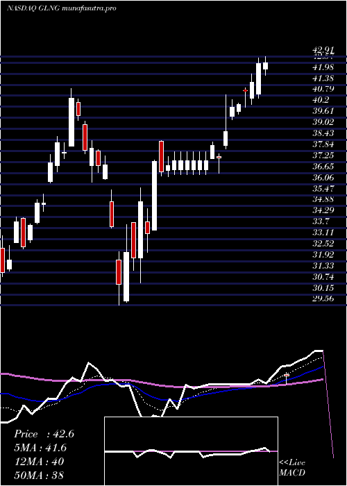
Task: Click the 39.61 price axis label
Action: (323, 112)
